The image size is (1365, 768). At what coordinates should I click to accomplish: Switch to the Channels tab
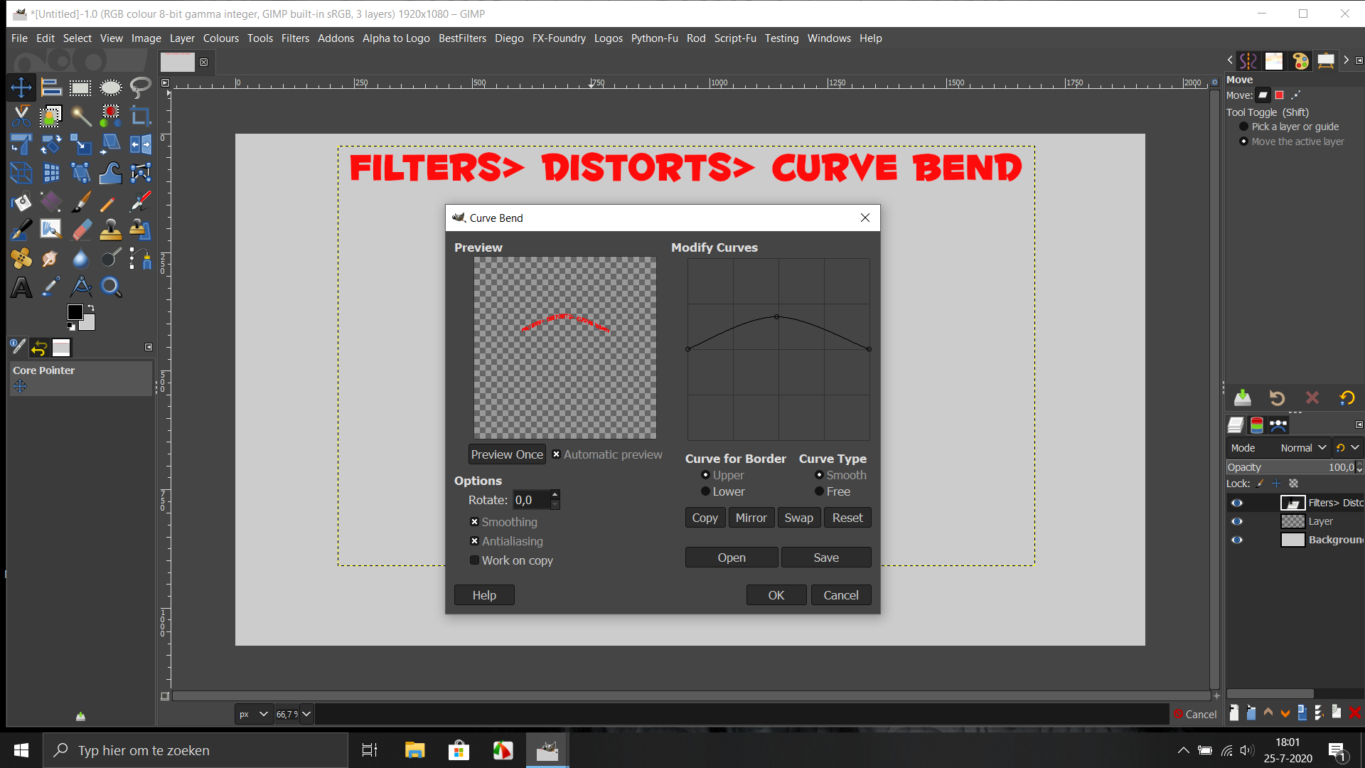point(1257,425)
